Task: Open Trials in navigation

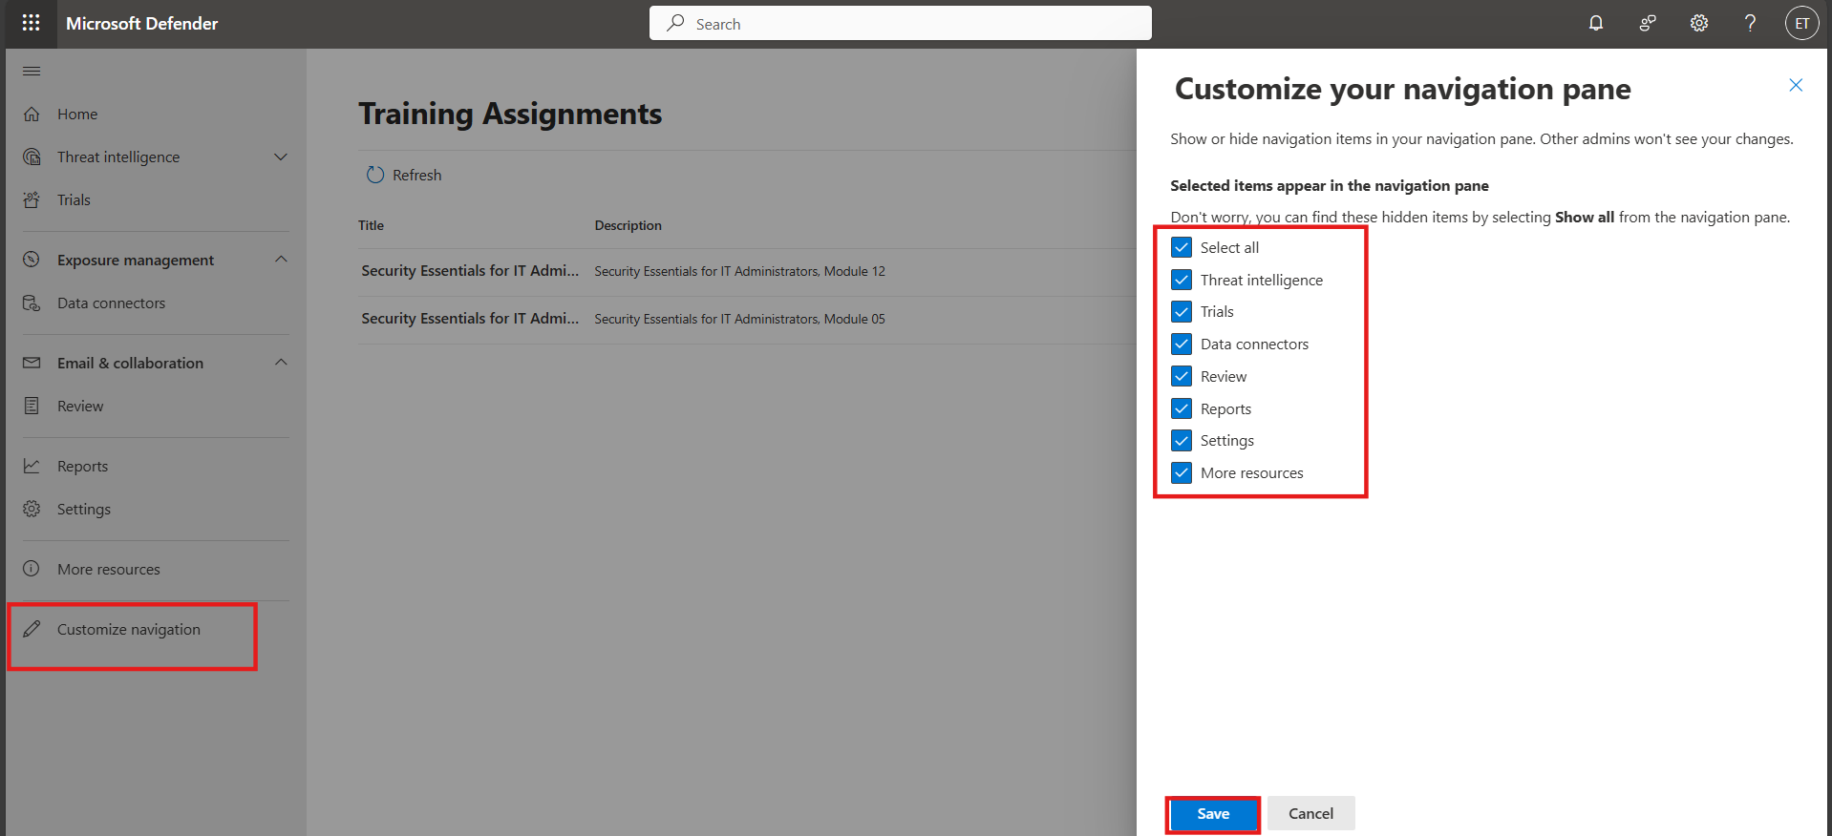Action: (x=74, y=200)
